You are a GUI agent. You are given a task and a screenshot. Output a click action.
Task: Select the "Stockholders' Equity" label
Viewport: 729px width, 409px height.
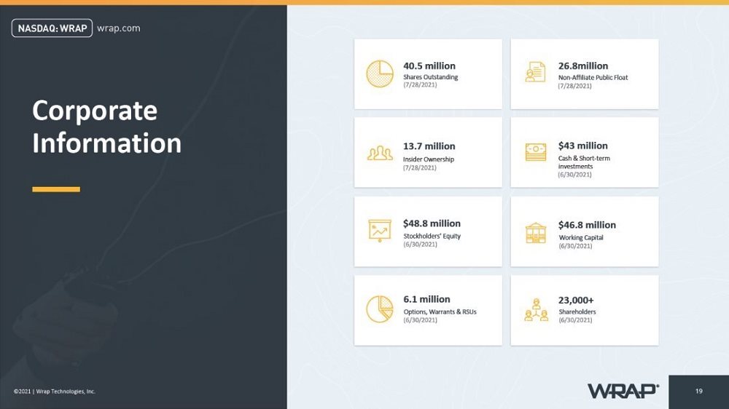coord(432,236)
